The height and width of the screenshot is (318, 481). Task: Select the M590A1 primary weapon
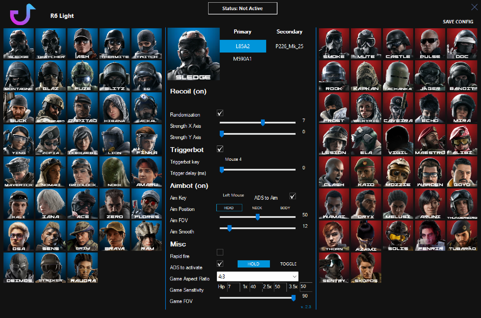[243, 59]
